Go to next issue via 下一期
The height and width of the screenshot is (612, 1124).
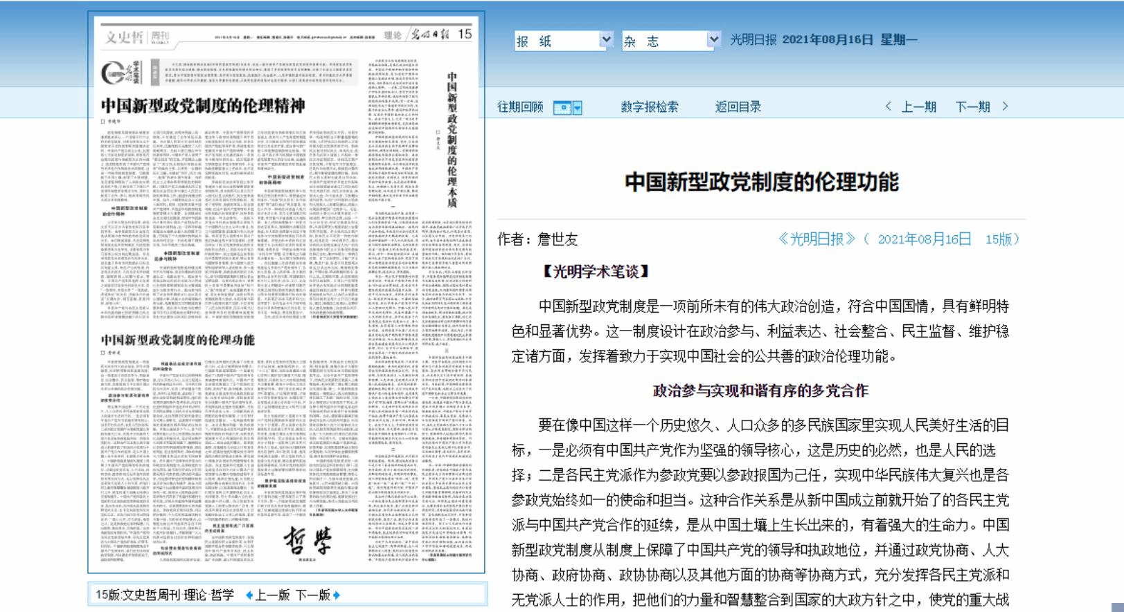tap(972, 106)
